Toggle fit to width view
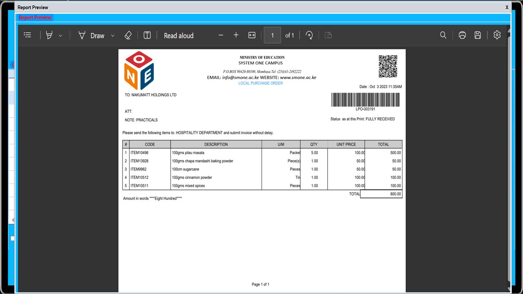This screenshot has height=294, width=523. [x=252, y=35]
